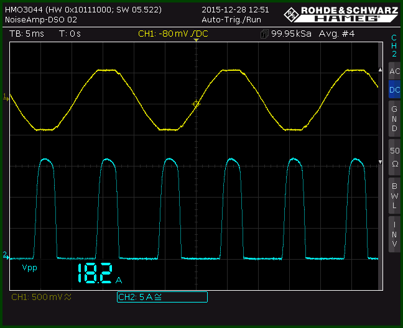Viewport: 403px width, 328px height.
Task: Click the CH1 ground level marker
Action: [x=6, y=97]
